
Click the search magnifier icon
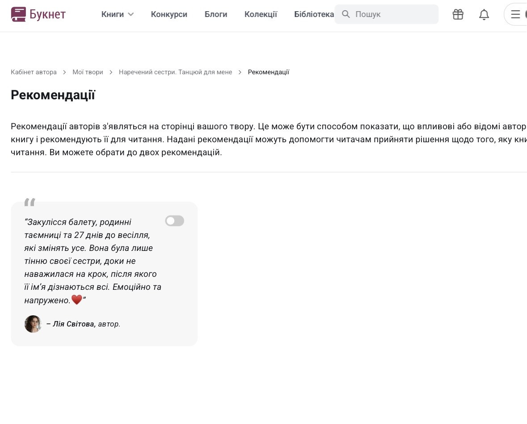click(346, 14)
